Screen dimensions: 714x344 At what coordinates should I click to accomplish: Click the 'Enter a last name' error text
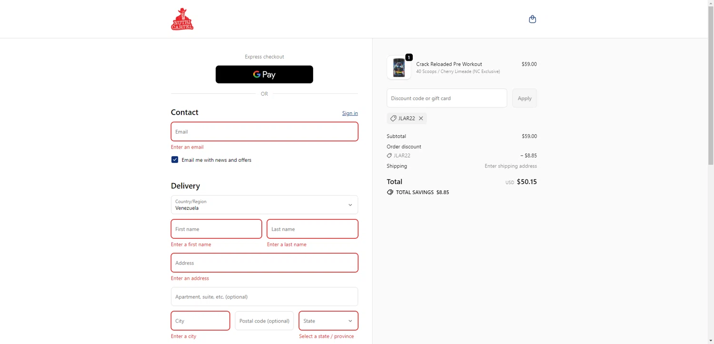coord(287,245)
